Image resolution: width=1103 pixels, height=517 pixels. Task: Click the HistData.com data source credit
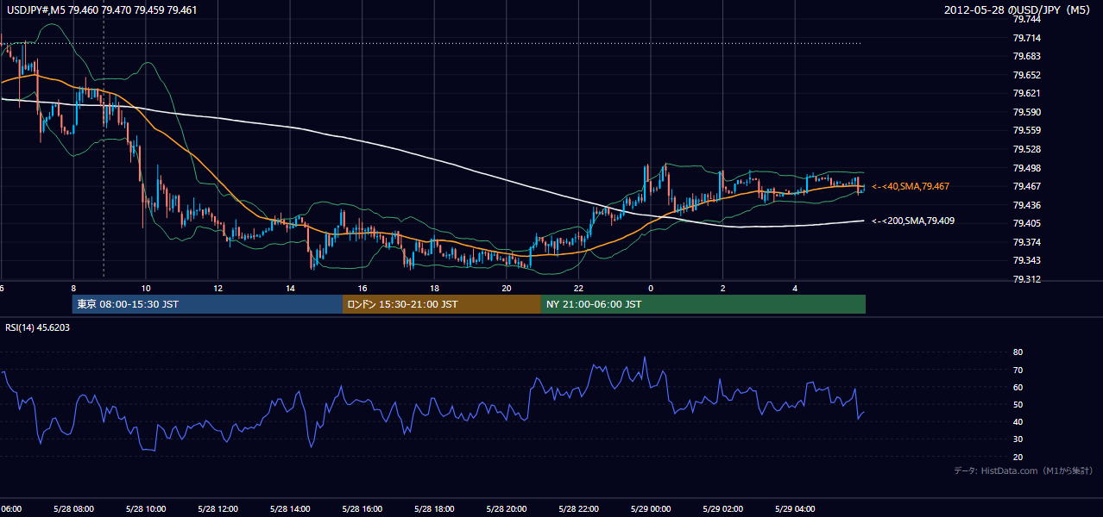point(1024,470)
